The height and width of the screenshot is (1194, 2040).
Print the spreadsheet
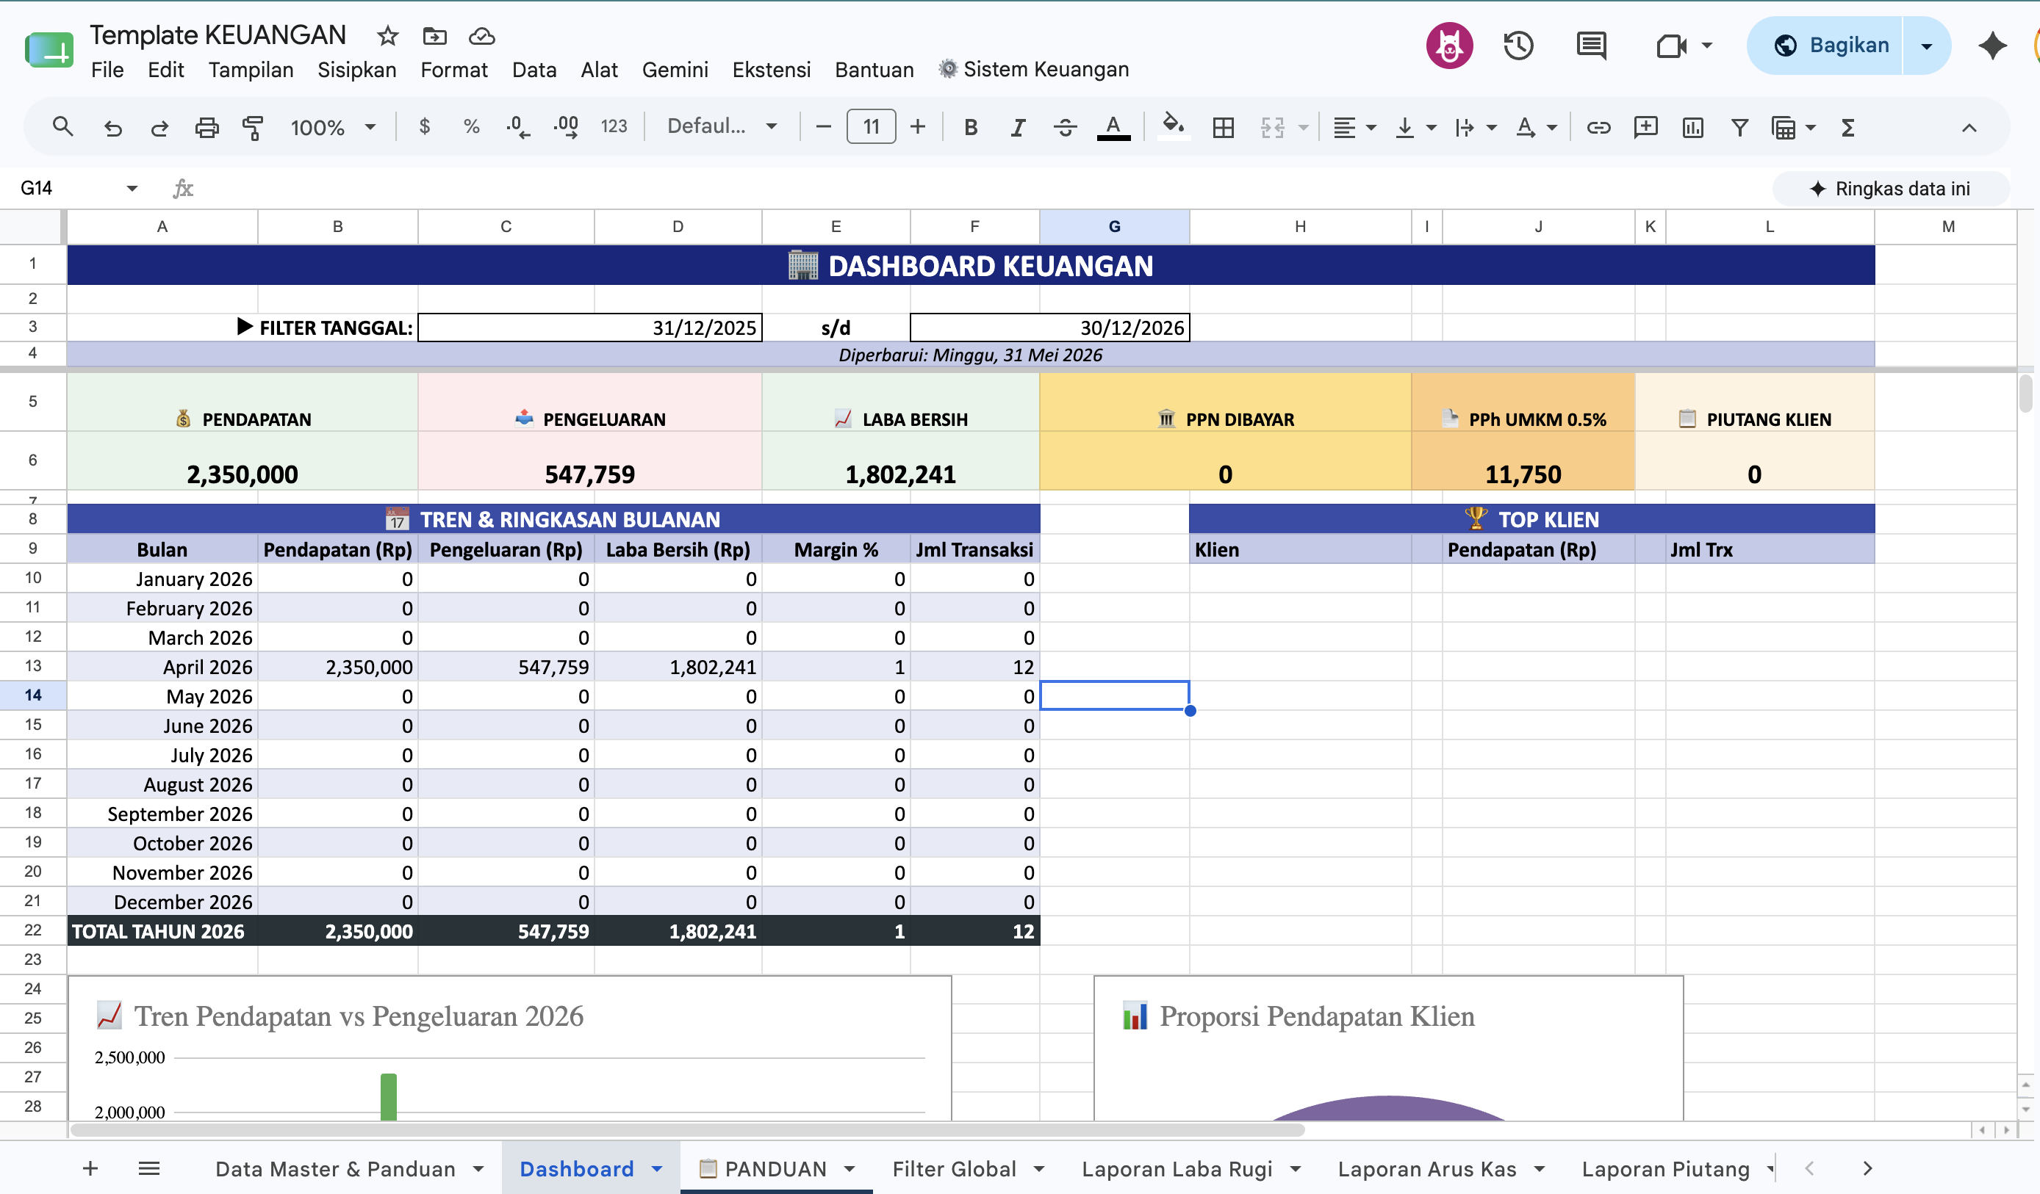[x=206, y=127]
